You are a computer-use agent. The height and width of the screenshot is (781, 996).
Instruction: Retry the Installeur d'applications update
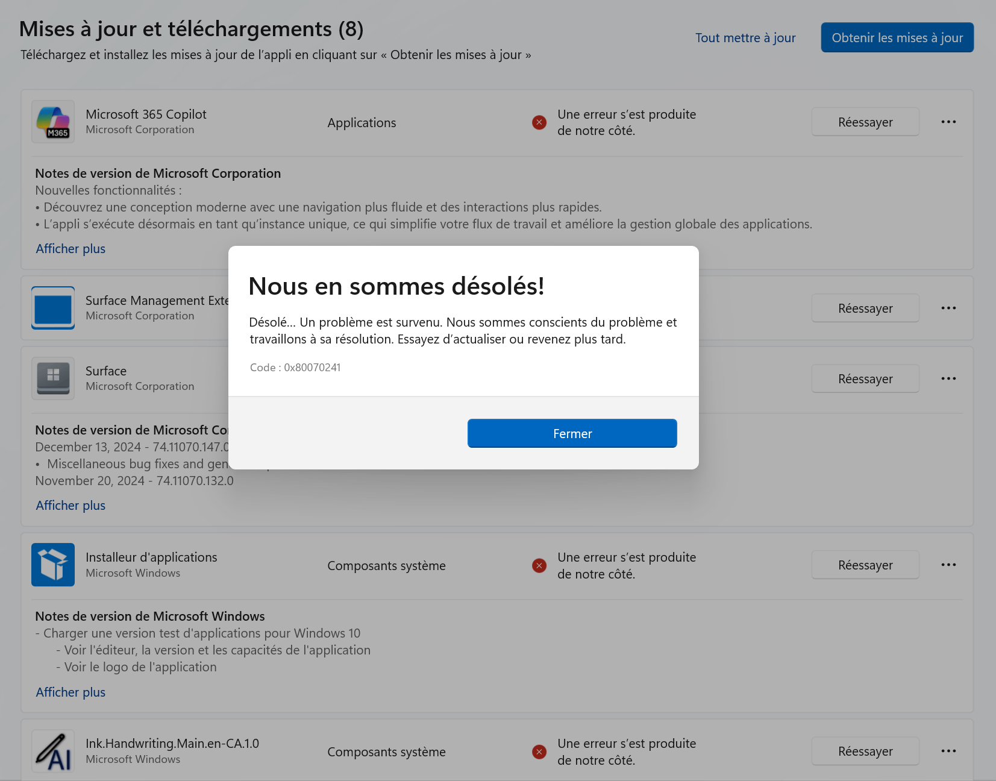[x=865, y=565]
